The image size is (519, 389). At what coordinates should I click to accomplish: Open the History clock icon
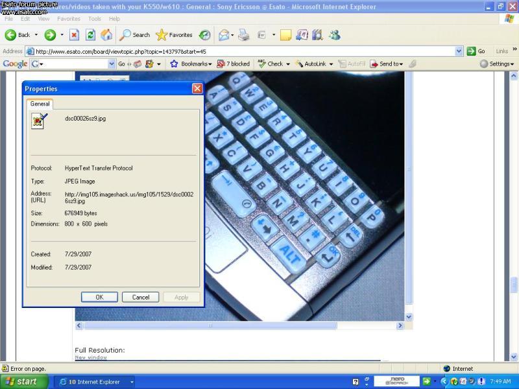(x=205, y=35)
